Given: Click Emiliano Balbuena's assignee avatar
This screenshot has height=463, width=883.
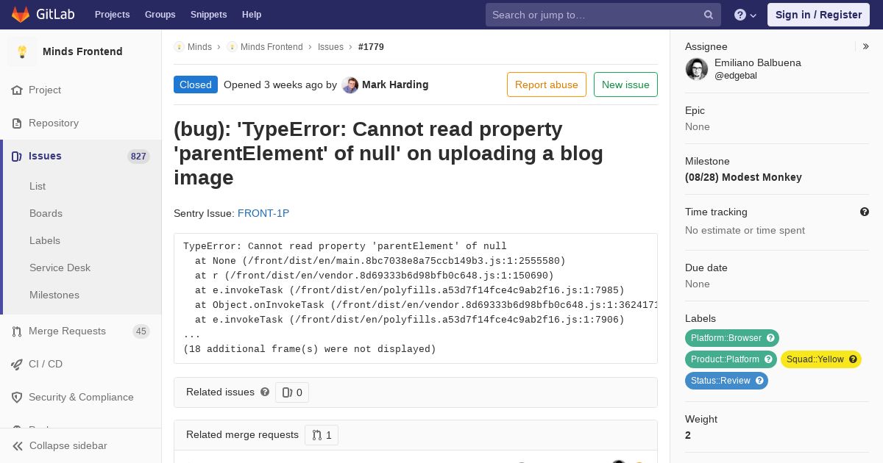Looking at the screenshot, I should pyautogui.click(x=697, y=69).
